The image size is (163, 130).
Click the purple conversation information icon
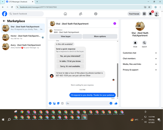115,24
